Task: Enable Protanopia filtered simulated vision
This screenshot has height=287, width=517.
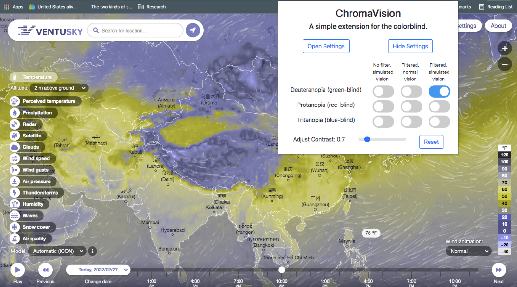Action: click(x=439, y=106)
